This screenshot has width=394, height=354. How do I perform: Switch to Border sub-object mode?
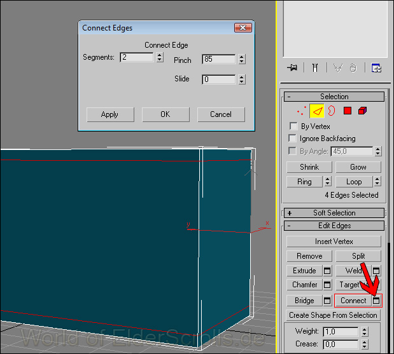point(332,111)
